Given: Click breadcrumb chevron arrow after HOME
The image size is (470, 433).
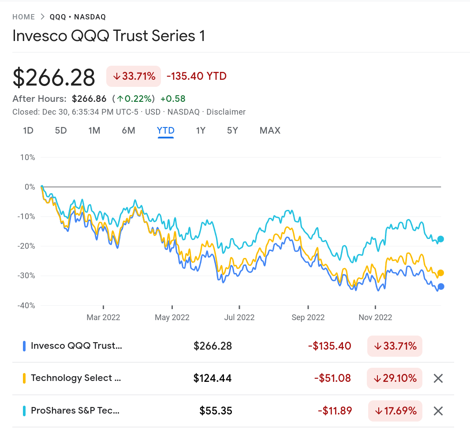Looking at the screenshot, I should click(42, 17).
